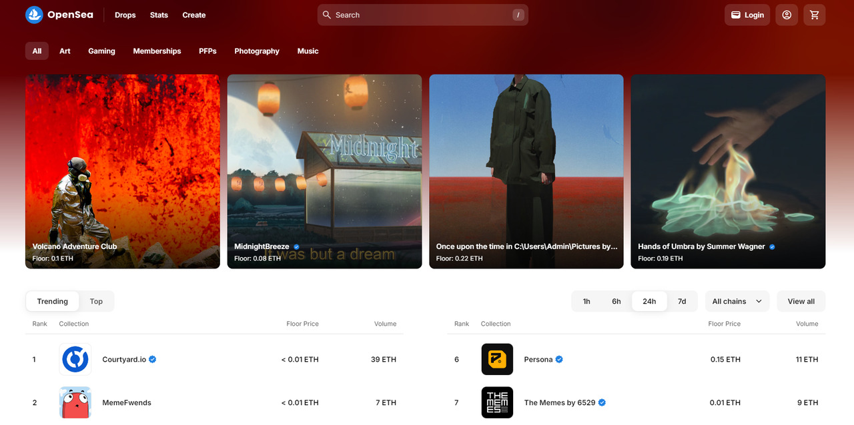Screen dimensions: 854x425
Task: Open the OpenSea wordmark link
Action: pos(70,15)
